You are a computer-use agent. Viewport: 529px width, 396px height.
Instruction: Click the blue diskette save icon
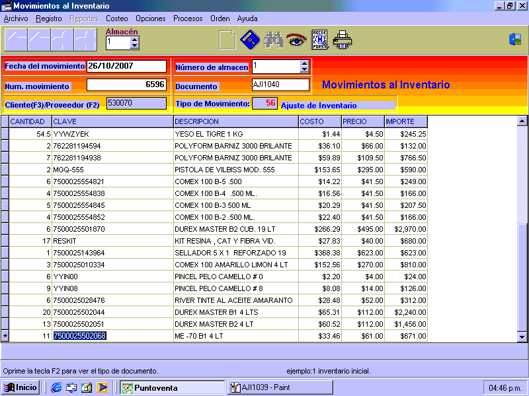click(x=249, y=40)
